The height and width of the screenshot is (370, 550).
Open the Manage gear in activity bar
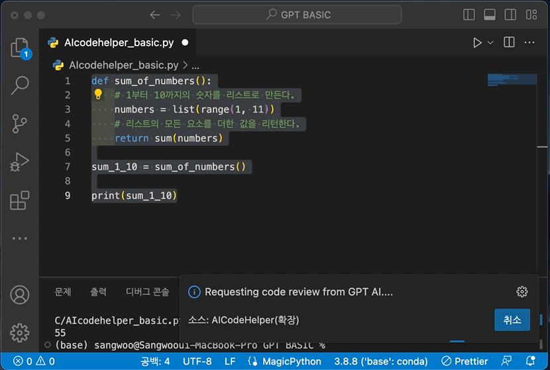coord(20,333)
